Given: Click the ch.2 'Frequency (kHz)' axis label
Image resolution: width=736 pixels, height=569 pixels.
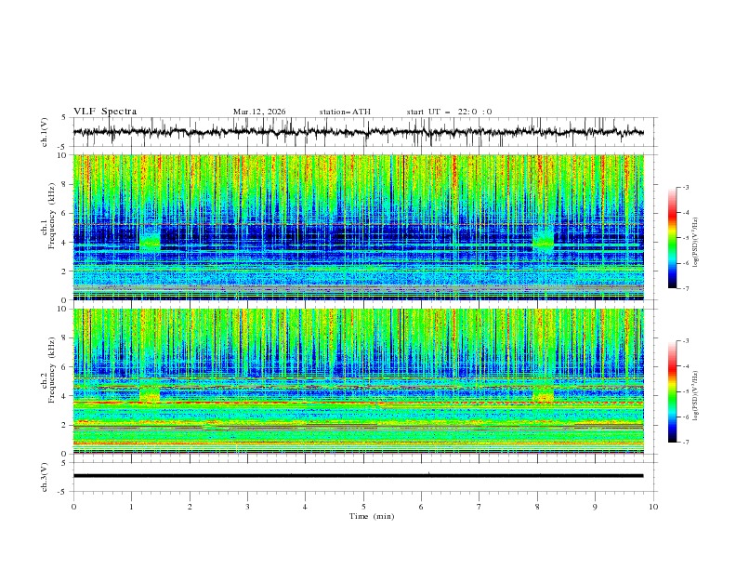Looking at the screenshot, I should [51, 370].
